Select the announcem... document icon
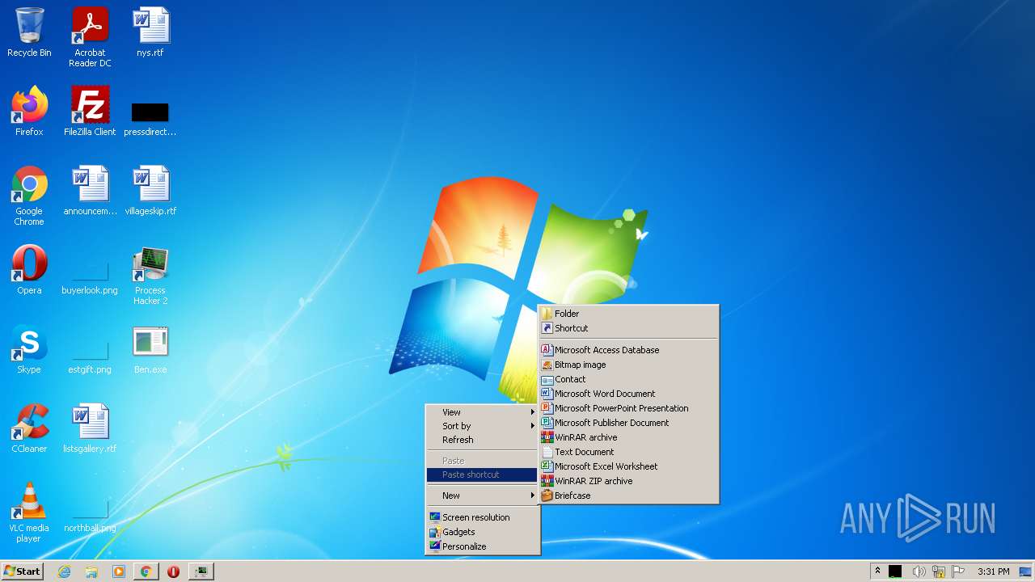This screenshot has height=582, width=1035. click(x=90, y=191)
